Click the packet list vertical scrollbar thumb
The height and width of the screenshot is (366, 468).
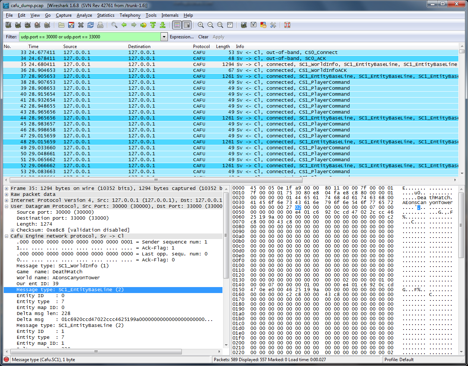[462, 52]
